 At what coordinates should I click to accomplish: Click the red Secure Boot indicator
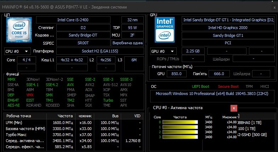[228, 86]
